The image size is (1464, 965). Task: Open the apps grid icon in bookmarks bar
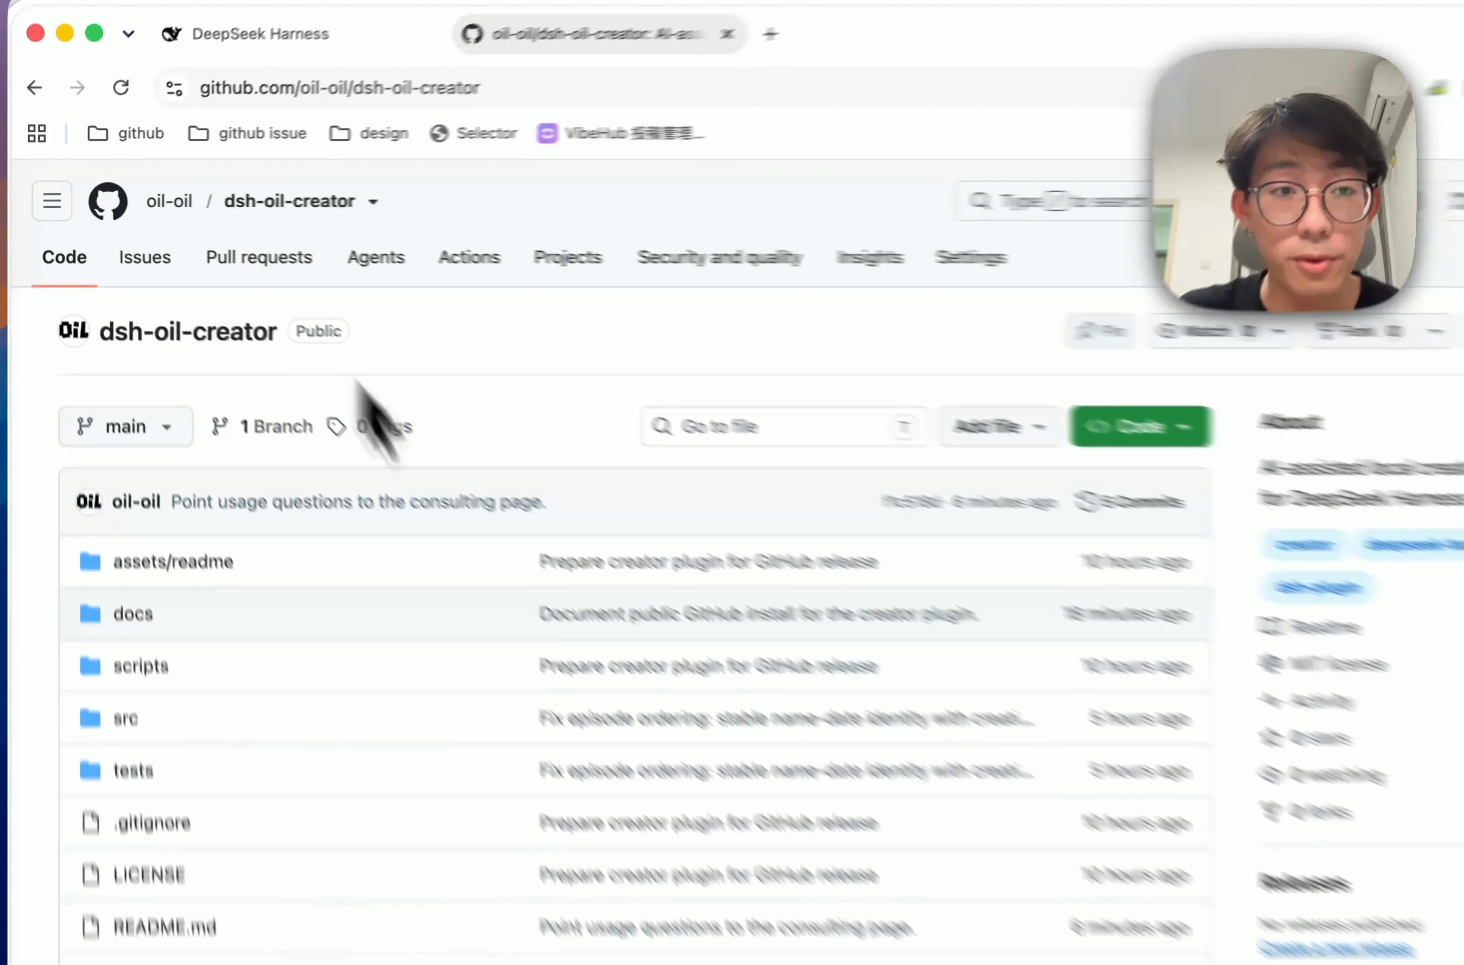37,133
